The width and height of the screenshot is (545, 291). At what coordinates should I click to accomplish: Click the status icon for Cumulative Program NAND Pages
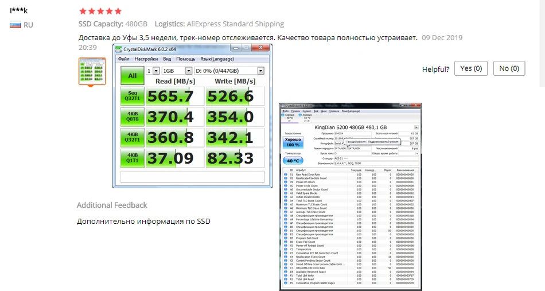point(286,283)
